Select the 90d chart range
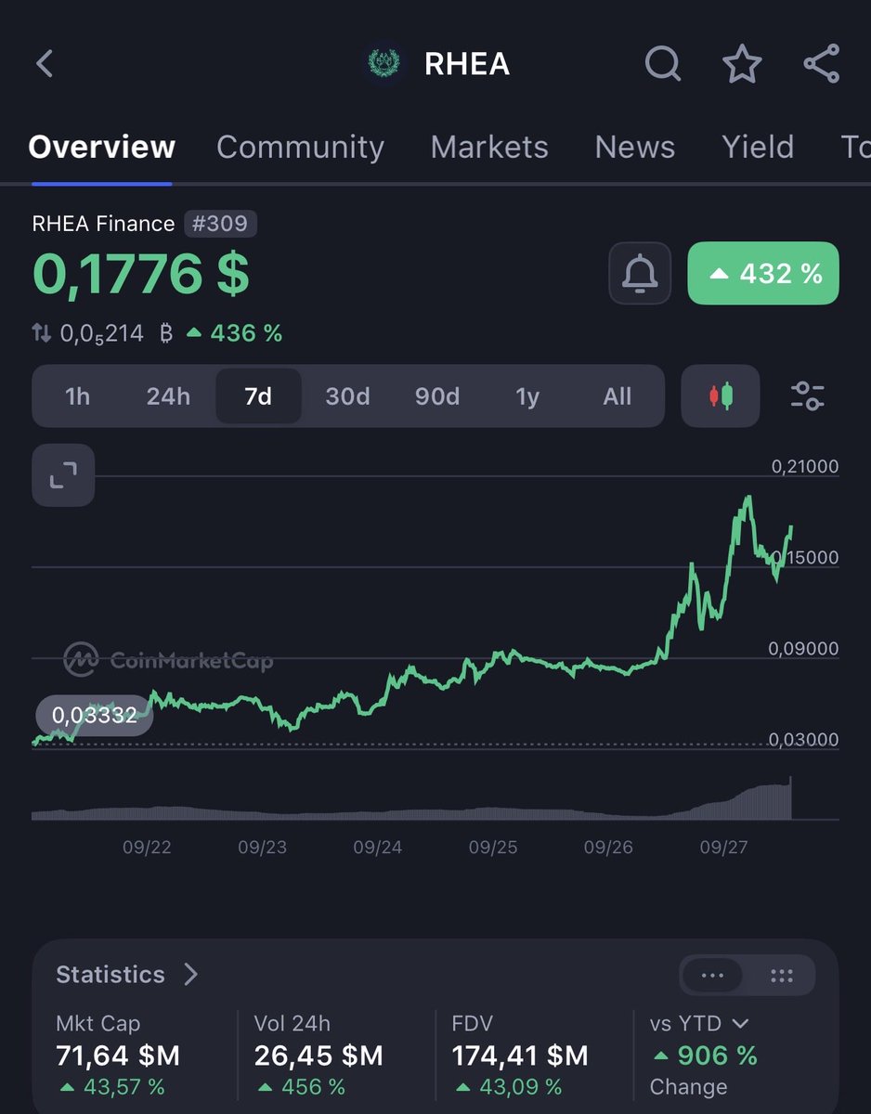871x1114 pixels. (x=436, y=396)
